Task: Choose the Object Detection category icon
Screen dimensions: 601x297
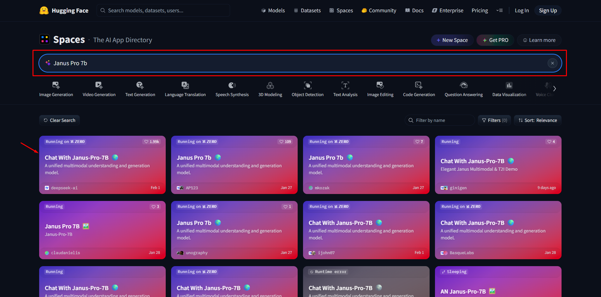Action: [x=308, y=85]
